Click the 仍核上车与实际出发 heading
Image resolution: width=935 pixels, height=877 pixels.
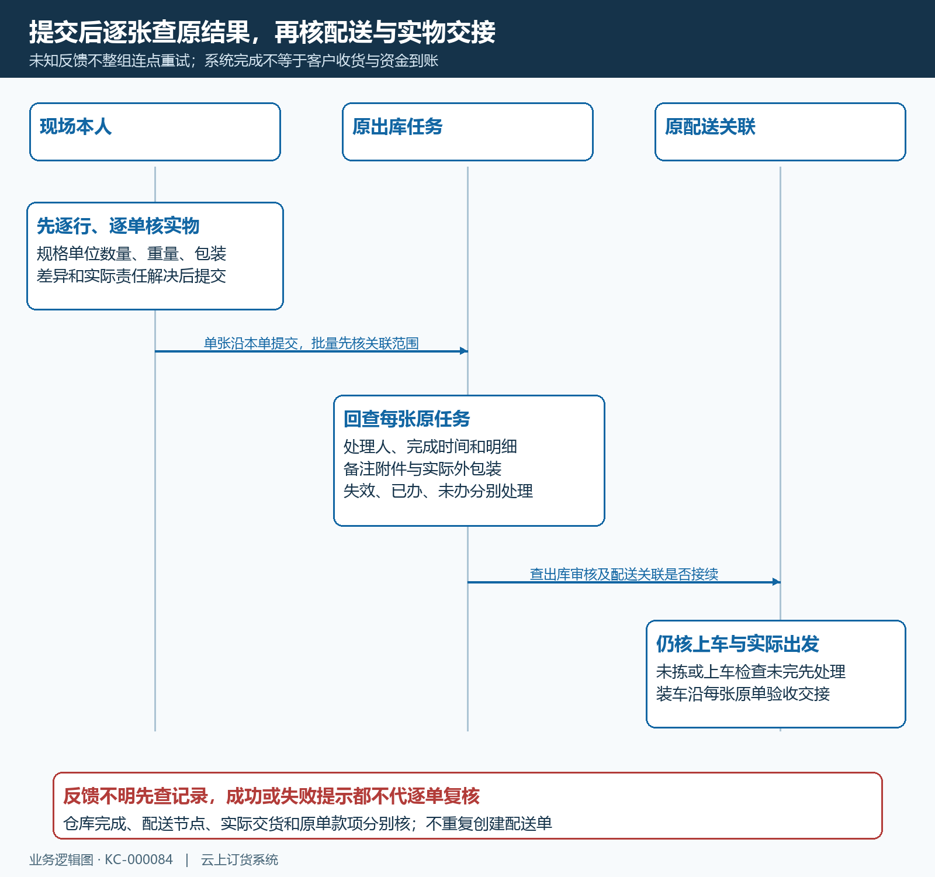[737, 644]
